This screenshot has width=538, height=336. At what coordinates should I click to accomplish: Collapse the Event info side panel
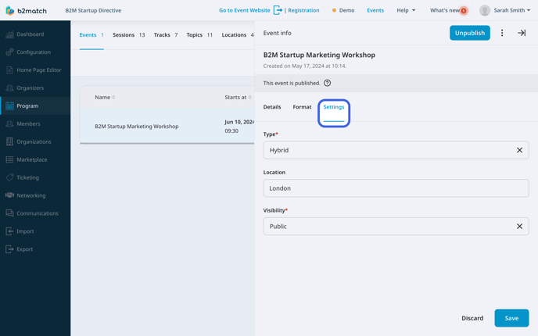tap(522, 33)
